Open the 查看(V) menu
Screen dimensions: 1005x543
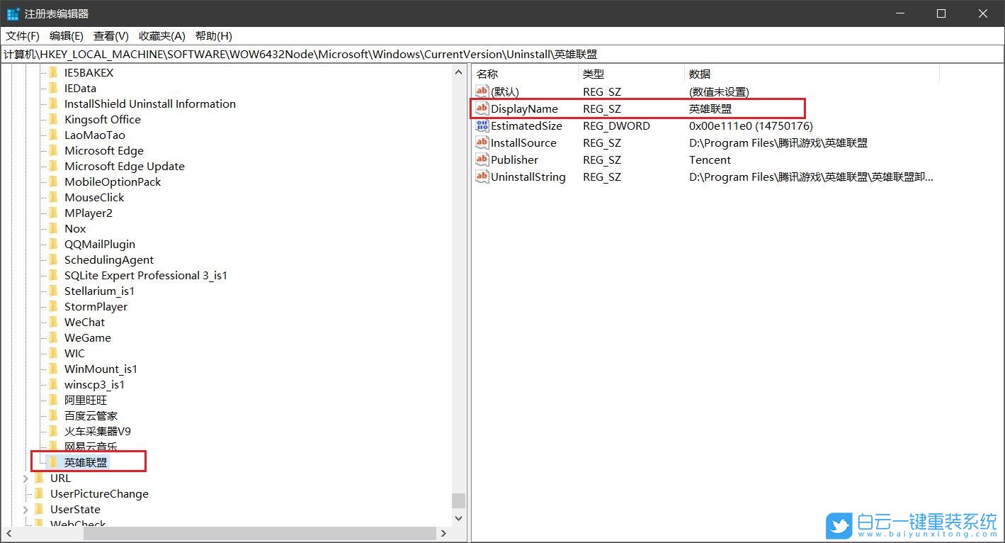110,35
